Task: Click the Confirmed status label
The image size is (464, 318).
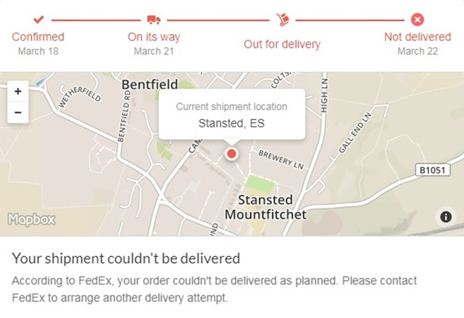Action: 38,36
